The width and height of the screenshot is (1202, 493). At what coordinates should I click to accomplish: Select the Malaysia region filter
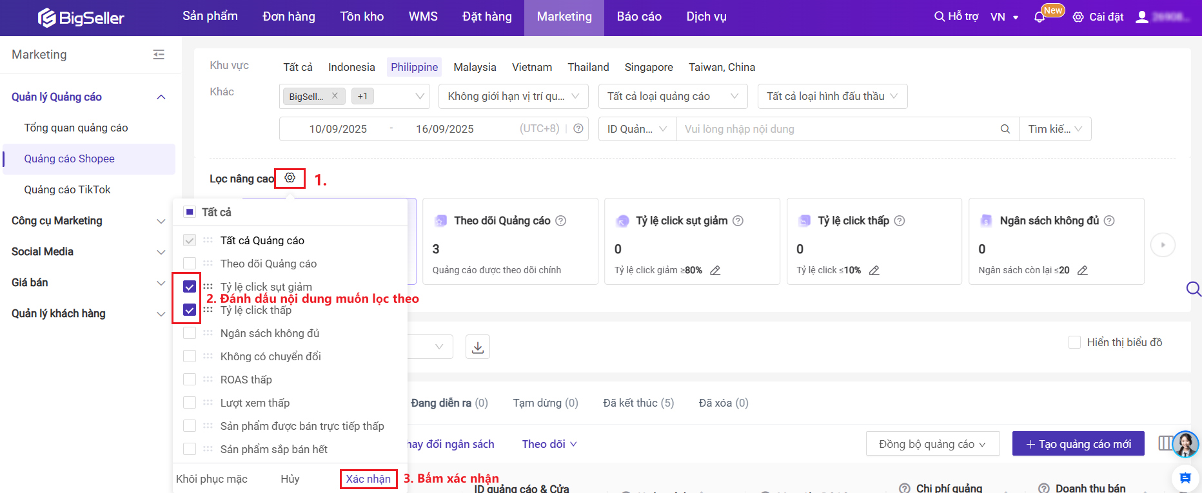[475, 67]
